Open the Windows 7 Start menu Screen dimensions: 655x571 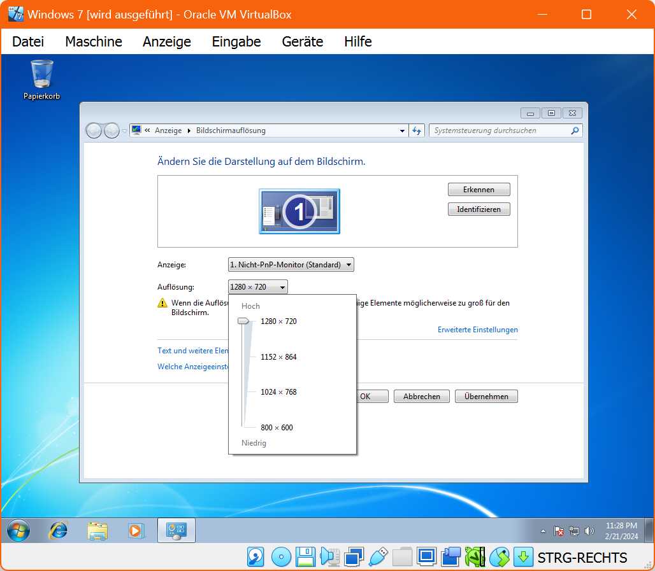(x=18, y=530)
